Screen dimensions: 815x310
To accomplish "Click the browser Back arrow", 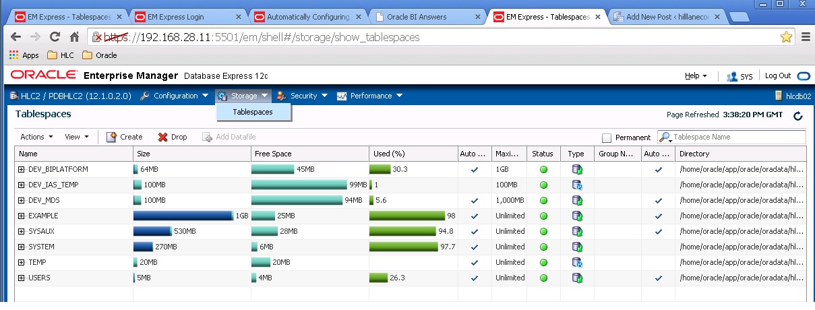I will point(16,37).
